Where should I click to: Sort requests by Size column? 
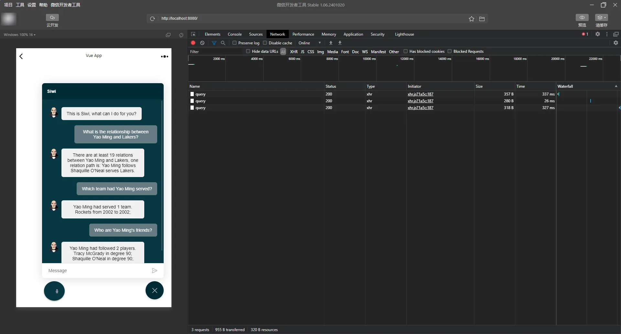(494, 86)
